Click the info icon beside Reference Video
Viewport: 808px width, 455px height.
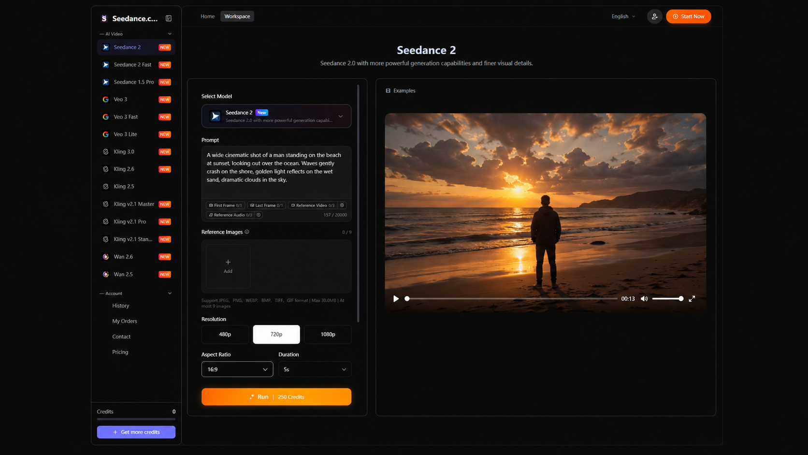342,205
